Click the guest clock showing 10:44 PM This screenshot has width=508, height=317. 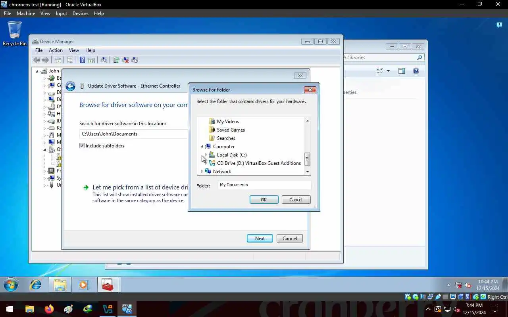[x=488, y=285]
